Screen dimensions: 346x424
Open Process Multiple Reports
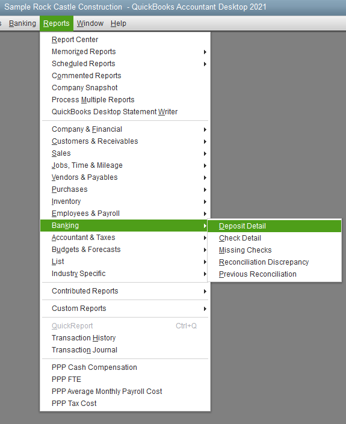tap(125, 100)
